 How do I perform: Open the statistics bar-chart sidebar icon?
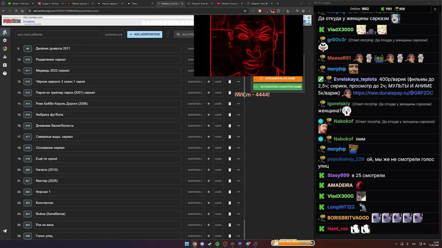click(5, 57)
